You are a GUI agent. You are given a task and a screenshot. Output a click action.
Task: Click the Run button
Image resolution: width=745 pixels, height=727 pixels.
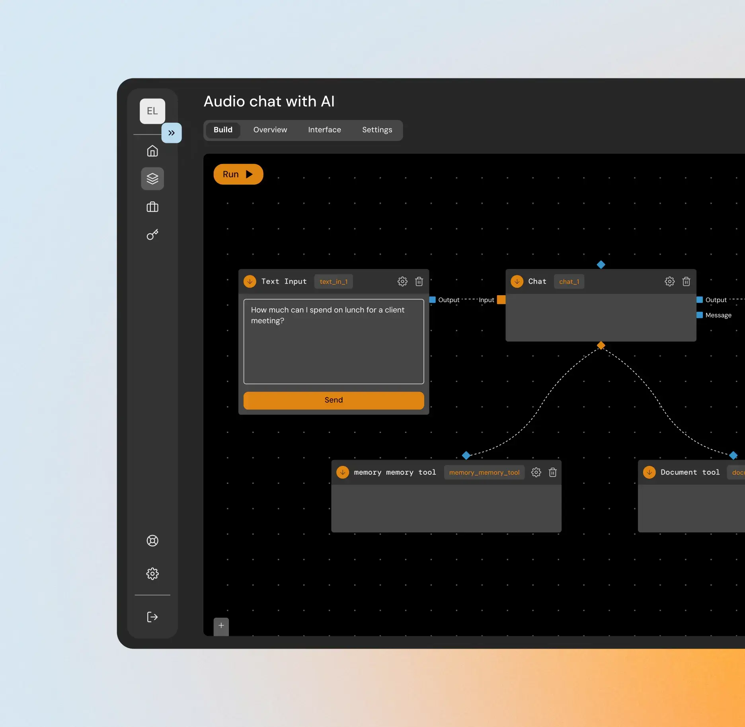(238, 174)
